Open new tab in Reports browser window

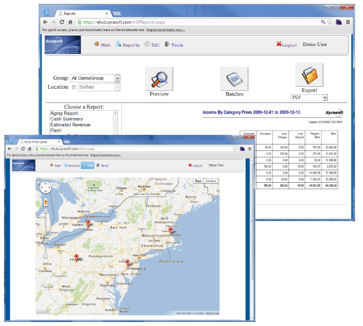117,14
